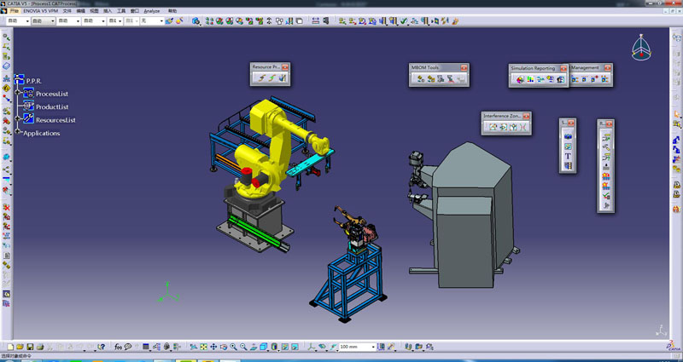Screen dimensions: 683x362
Task: Expand the ResourcesList tree node
Action: click(19, 120)
